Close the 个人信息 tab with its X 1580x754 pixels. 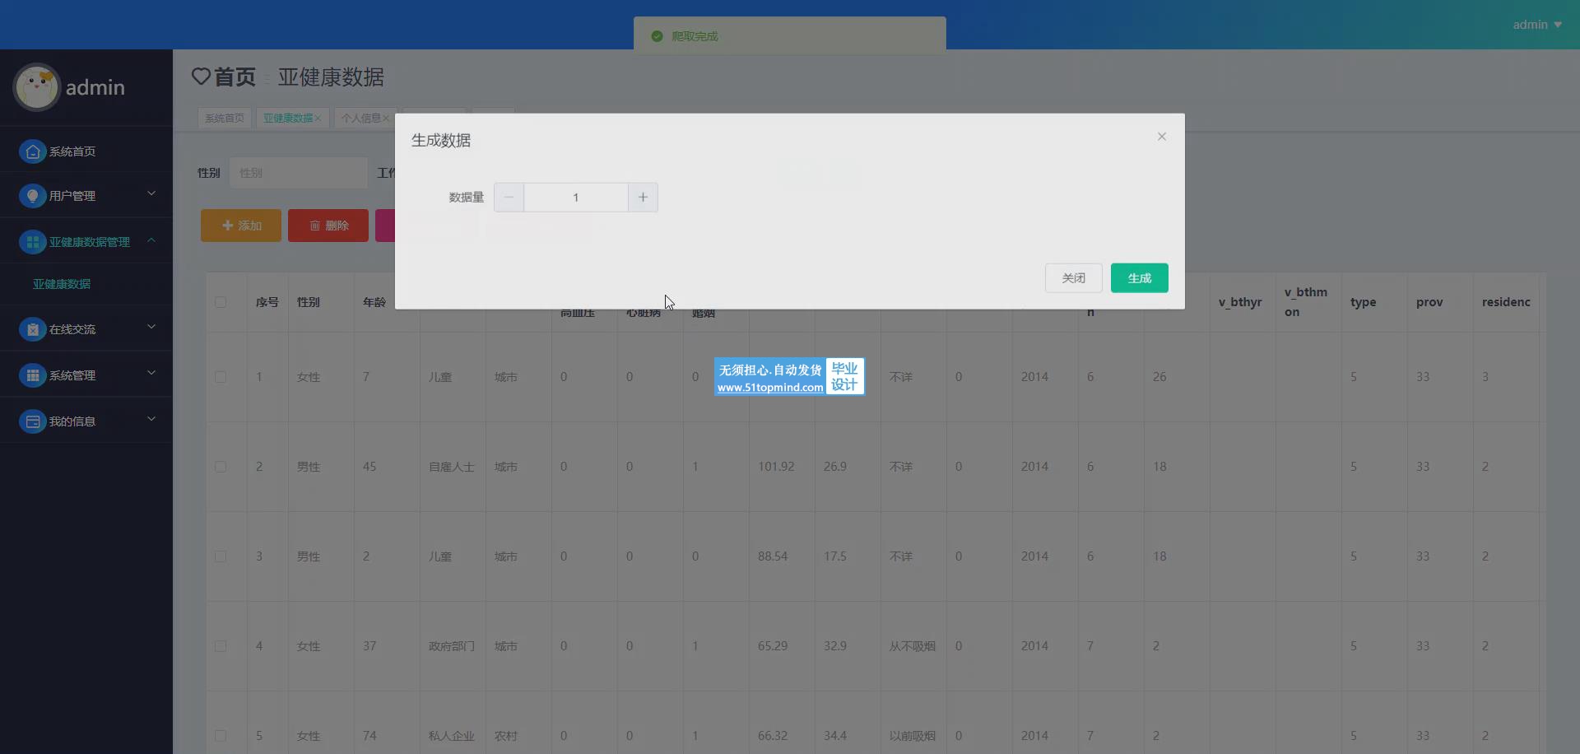[x=386, y=119]
